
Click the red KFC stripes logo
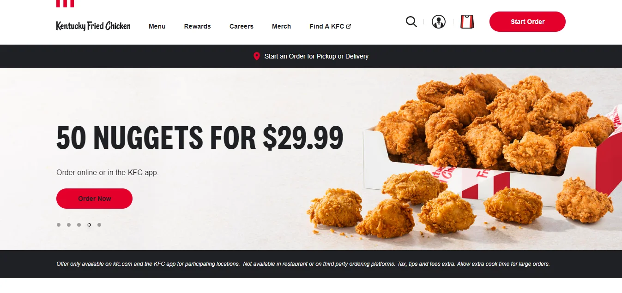(x=65, y=4)
